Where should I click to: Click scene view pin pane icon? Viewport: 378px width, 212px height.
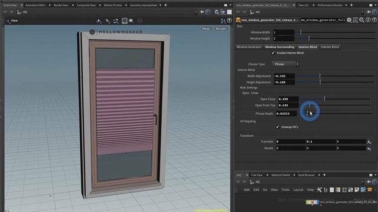coord(201,12)
